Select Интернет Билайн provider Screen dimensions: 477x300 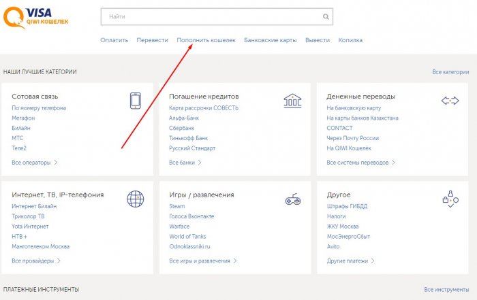pos(34,207)
